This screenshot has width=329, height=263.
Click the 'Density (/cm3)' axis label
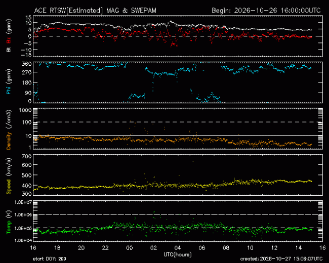click(9, 129)
